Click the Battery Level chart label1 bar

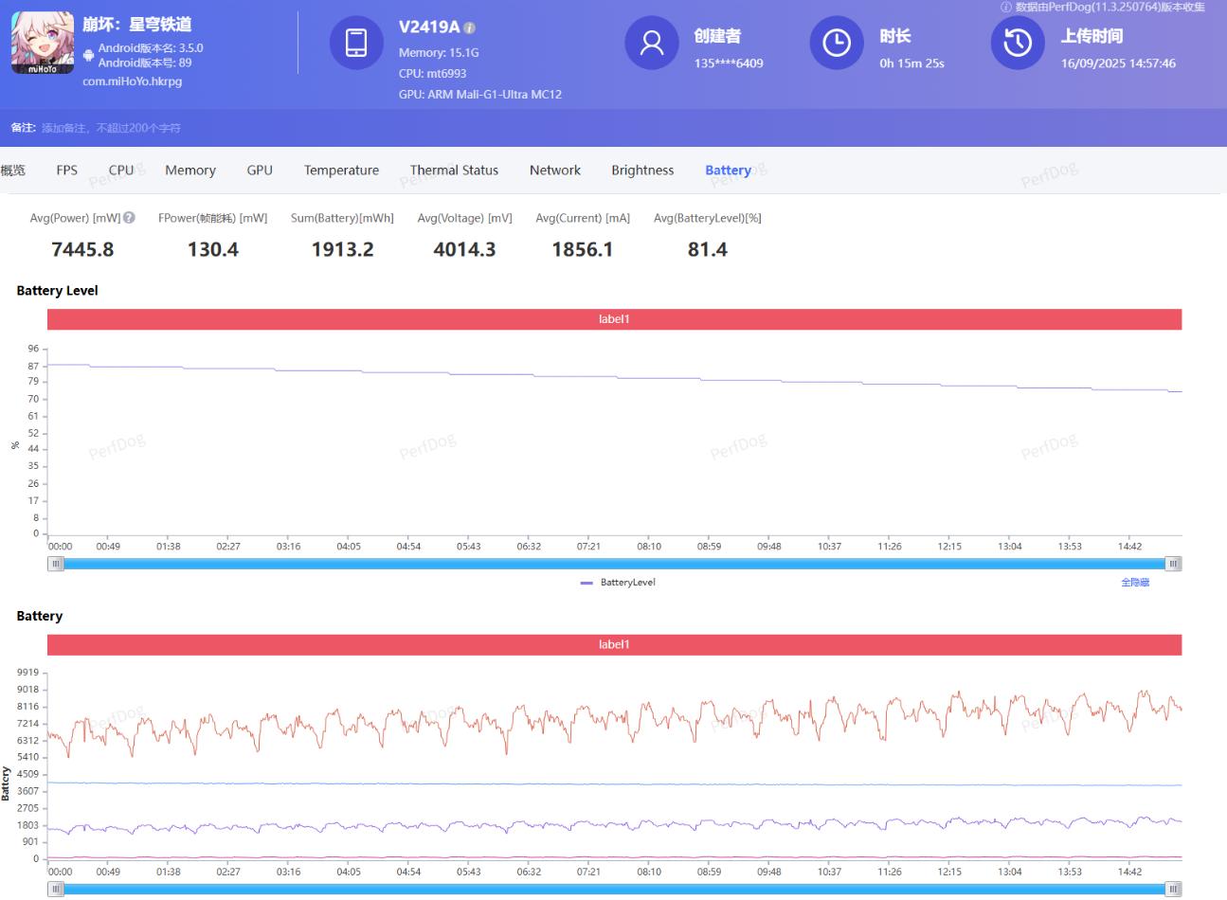(x=614, y=319)
